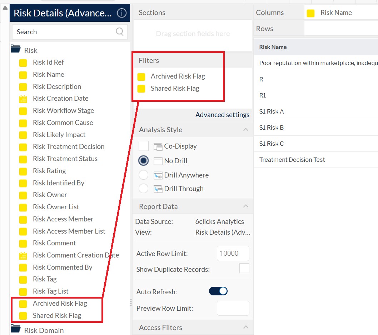Collapse the Report Data section
This screenshot has width=378, height=335.
(x=246, y=206)
